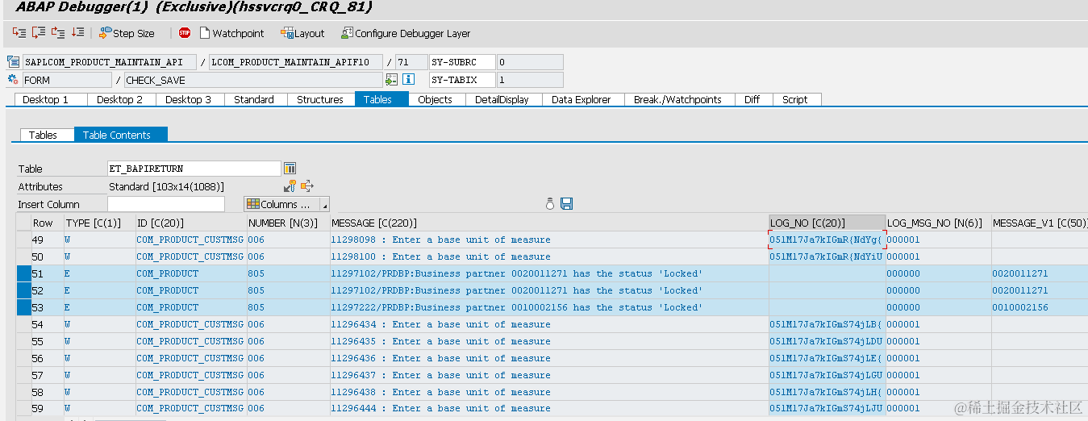Open the Standard tab

(254, 99)
